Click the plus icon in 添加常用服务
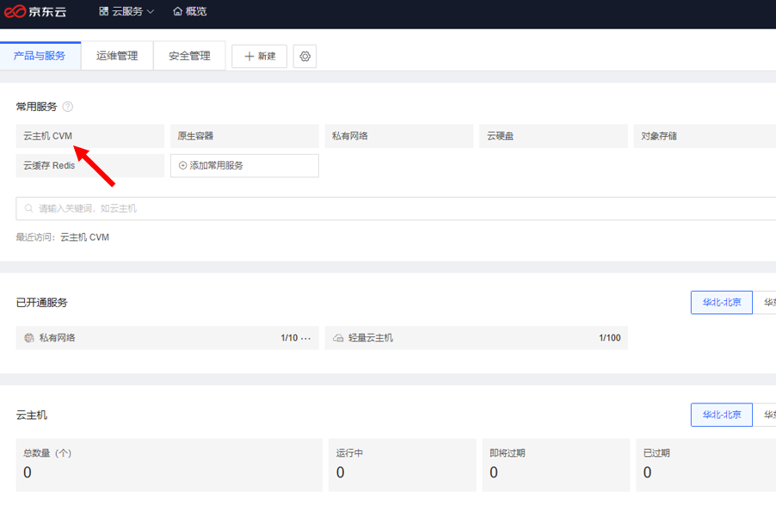 click(182, 166)
